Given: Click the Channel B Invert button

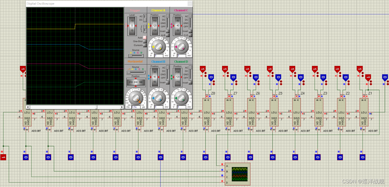Looking at the screenshot, I should [x=168, y=82].
